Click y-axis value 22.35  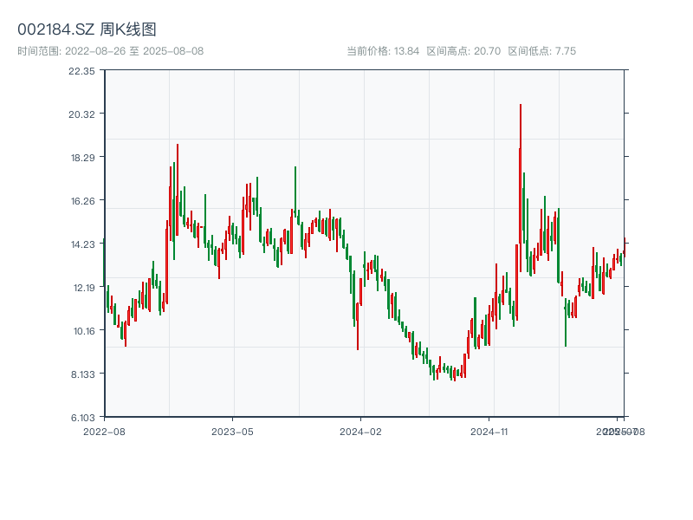pyautogui.click(x=81, y=71)
